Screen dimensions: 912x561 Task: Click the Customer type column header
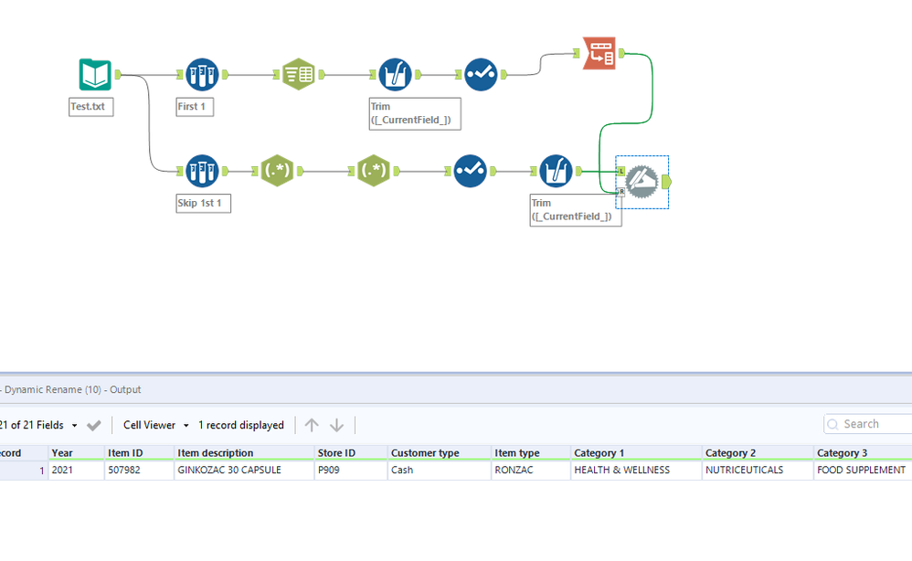440,453
